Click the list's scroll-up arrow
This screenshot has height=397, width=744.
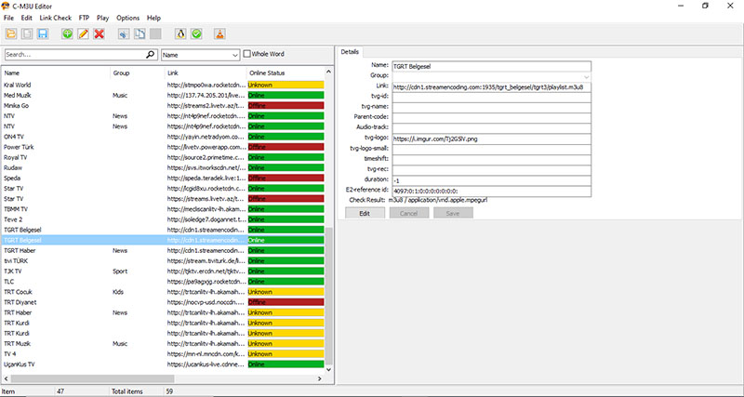[329, 73]
